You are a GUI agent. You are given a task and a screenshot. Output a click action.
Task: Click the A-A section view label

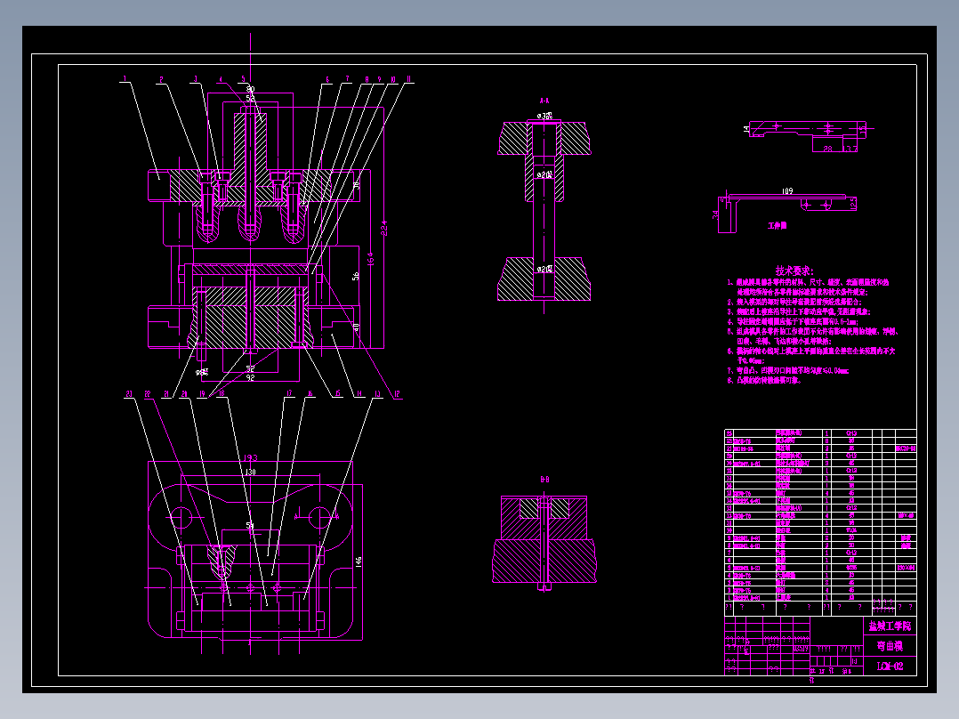(x=544, y=101)
